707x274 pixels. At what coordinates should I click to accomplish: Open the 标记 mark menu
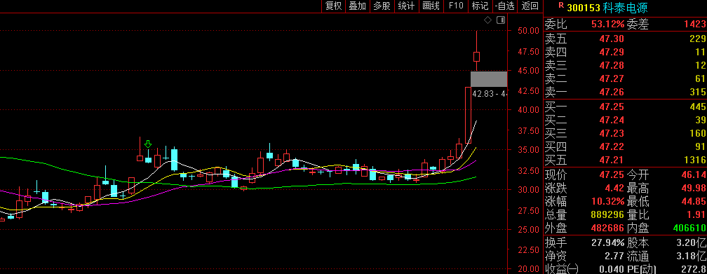coord(480,6)
